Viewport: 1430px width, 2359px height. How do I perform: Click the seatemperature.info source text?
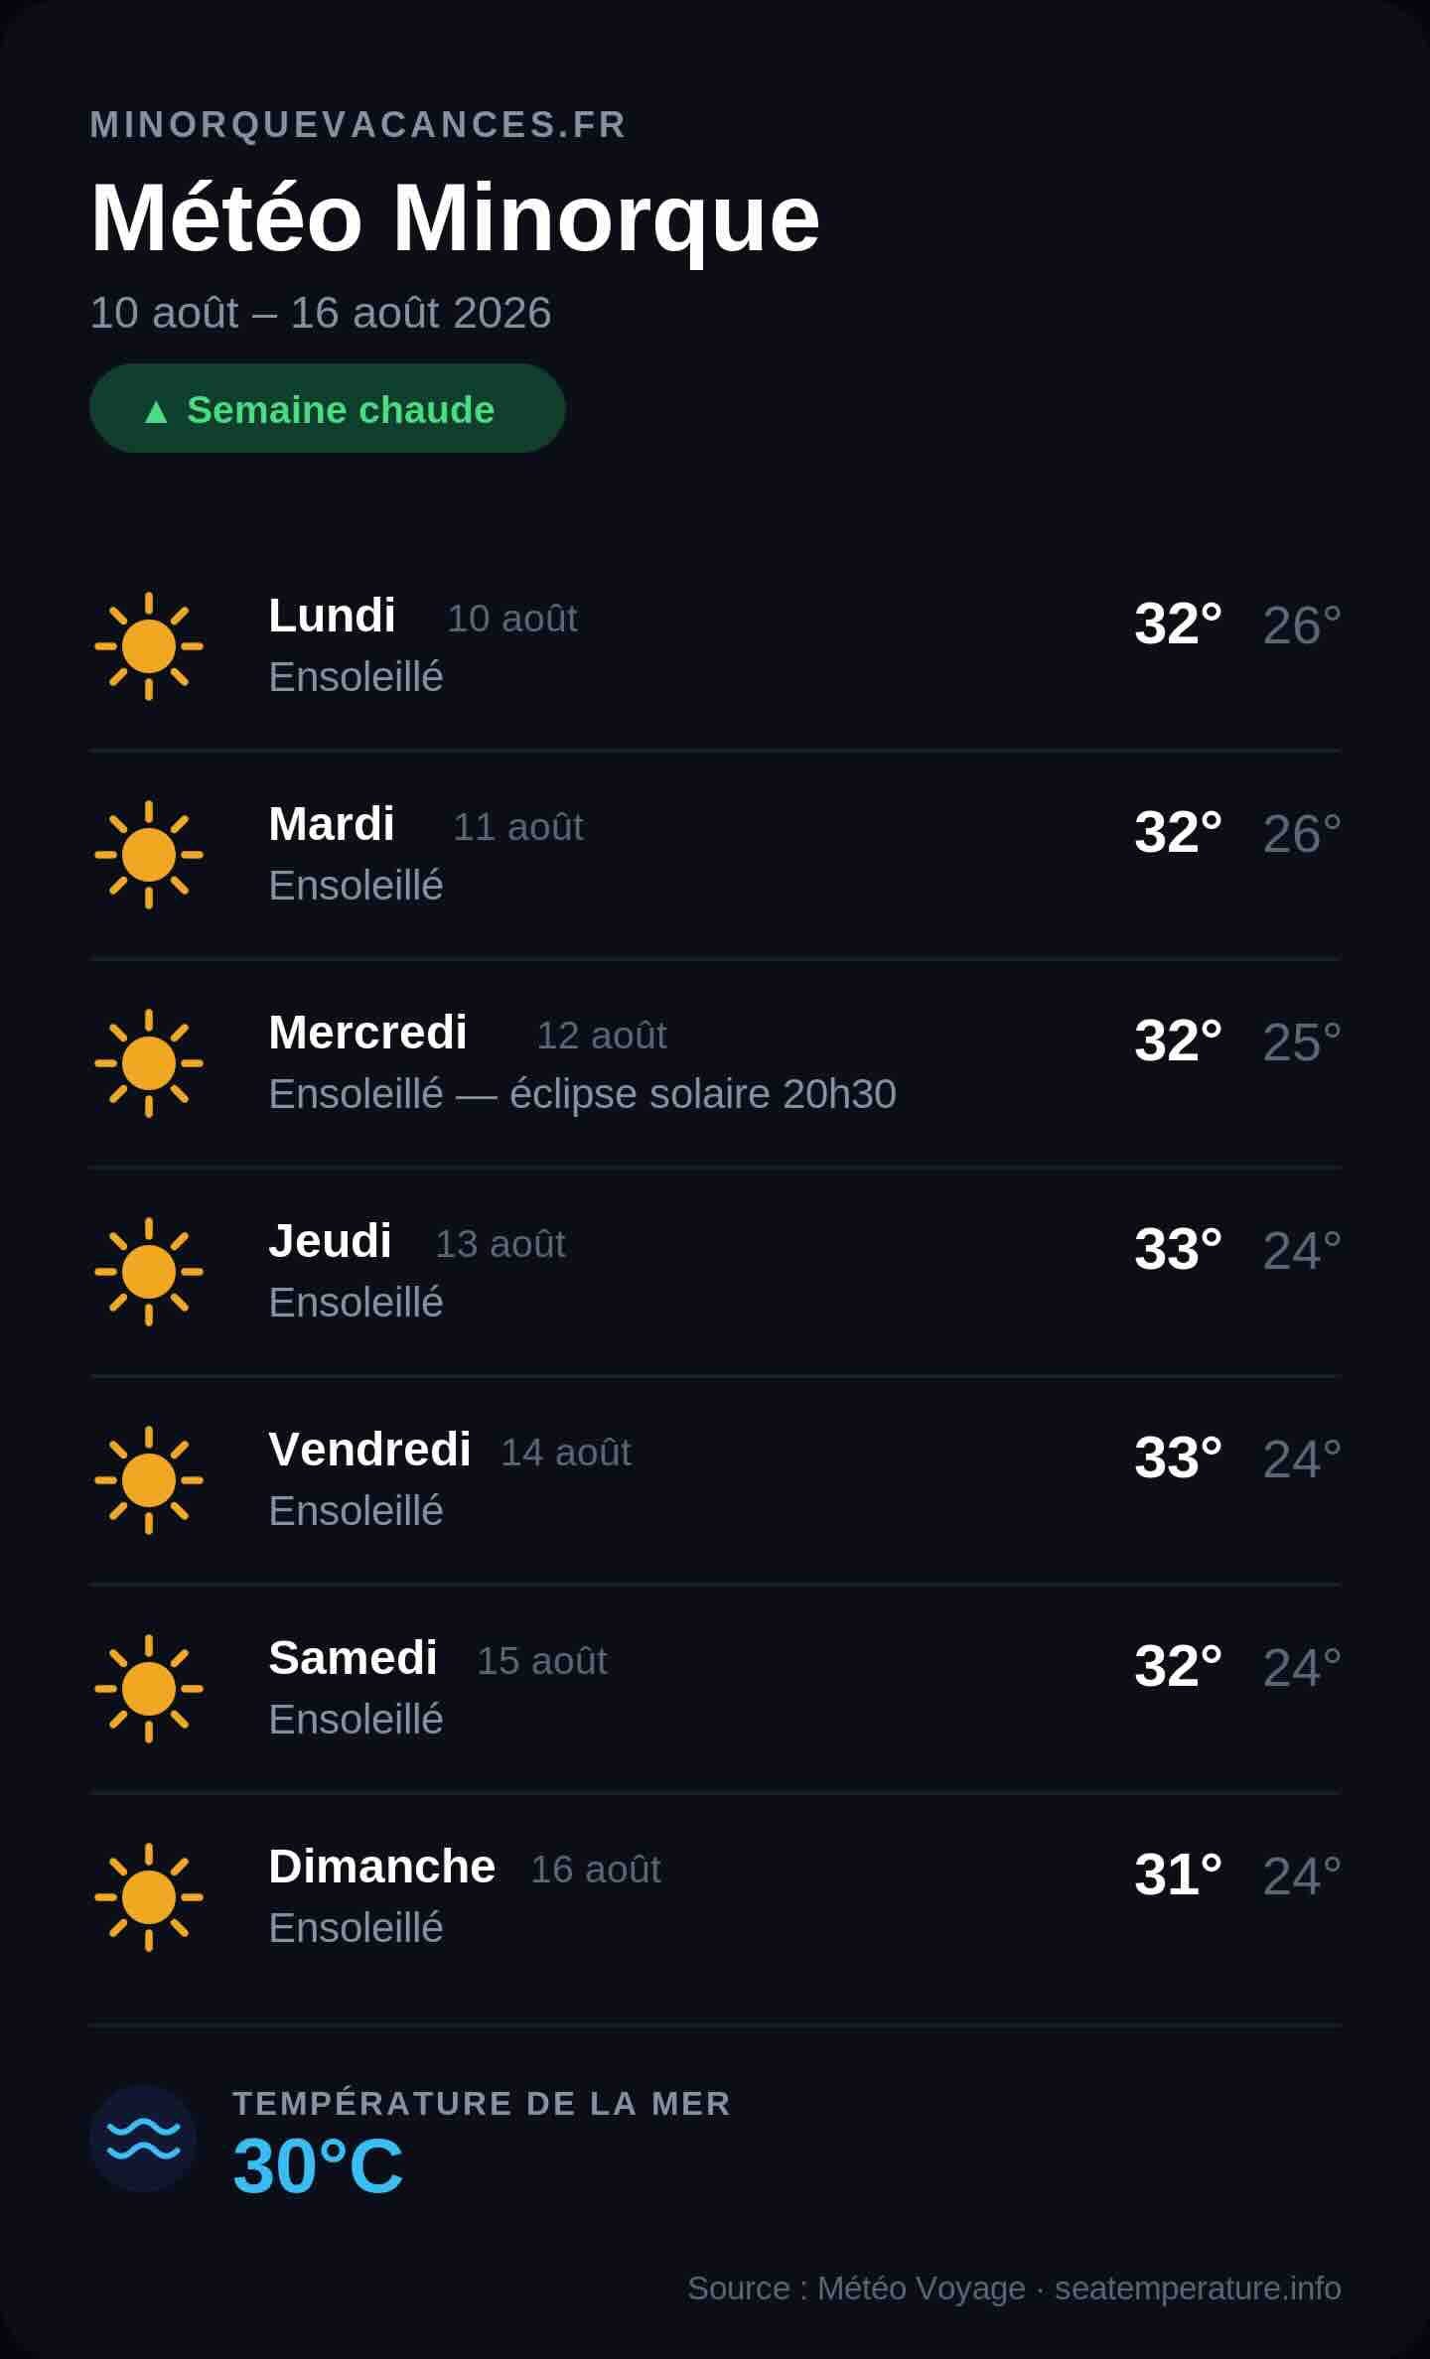point(1198,2288)
